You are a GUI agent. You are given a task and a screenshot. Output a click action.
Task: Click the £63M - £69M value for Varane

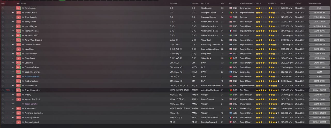coord(319,31)
